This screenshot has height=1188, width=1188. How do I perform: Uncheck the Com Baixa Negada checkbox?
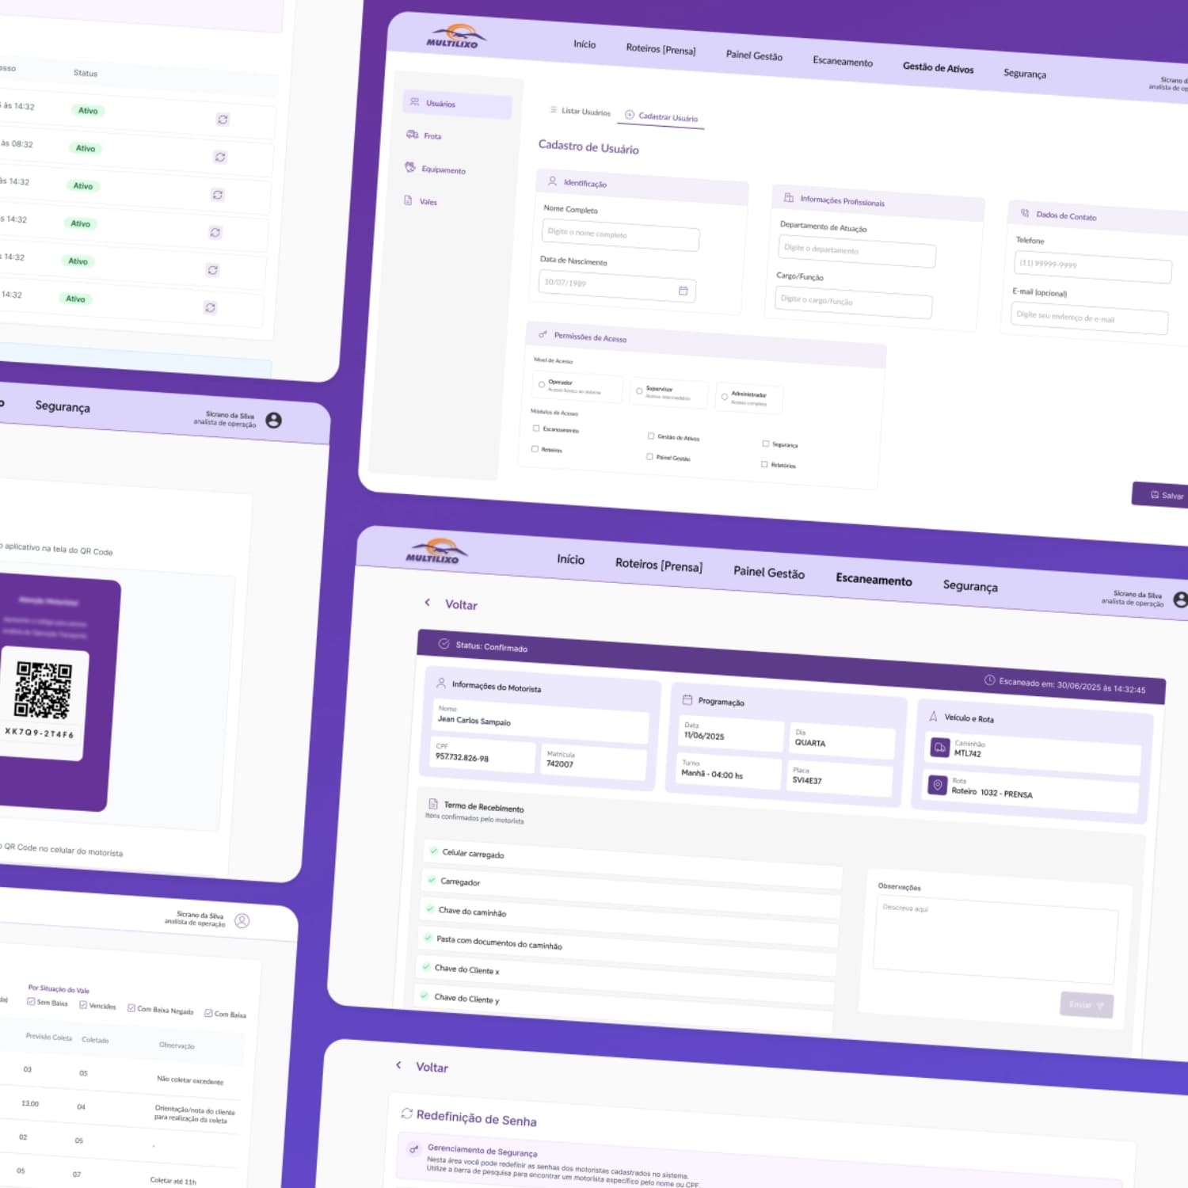point(131,1008)
